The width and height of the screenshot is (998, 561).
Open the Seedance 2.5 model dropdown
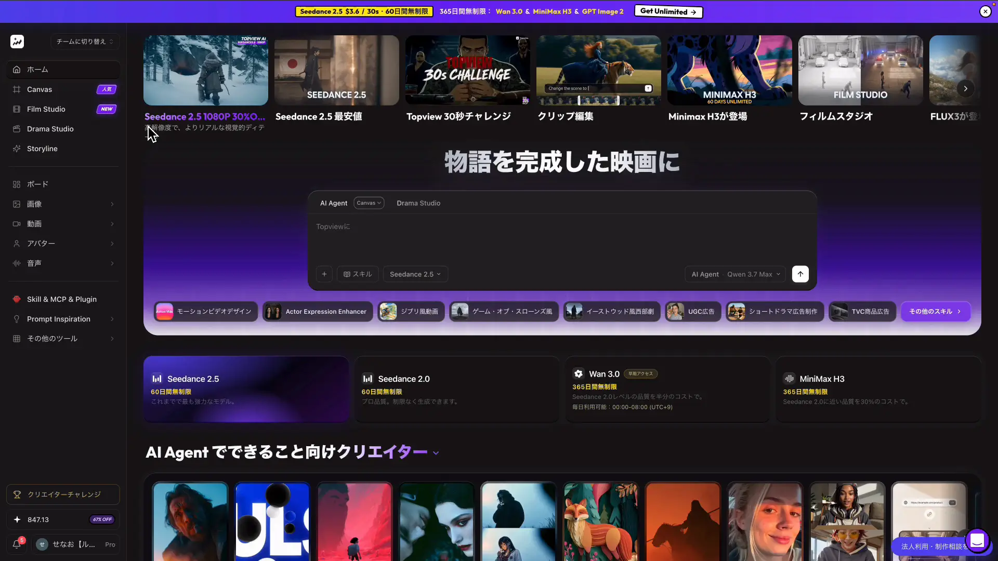pos(415,274)
